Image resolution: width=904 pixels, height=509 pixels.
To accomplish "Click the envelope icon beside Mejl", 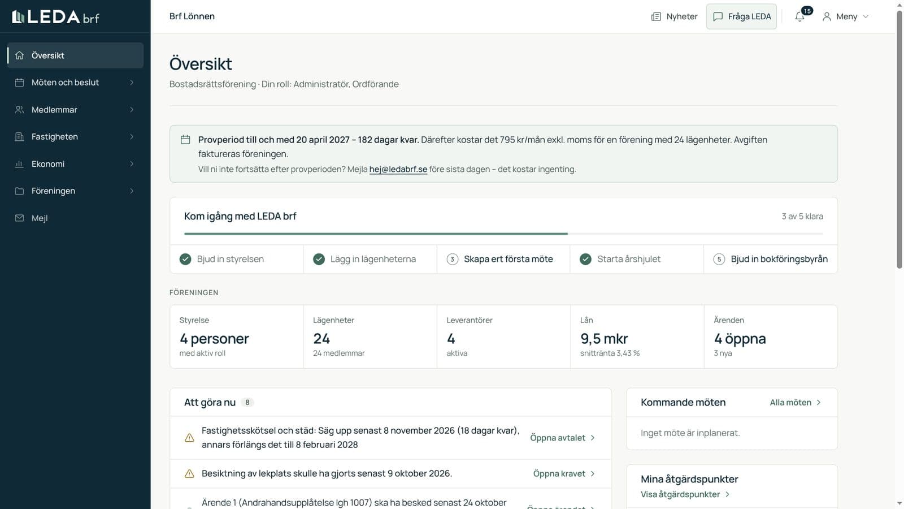I will pyautogui.click(x=19, y=218).
